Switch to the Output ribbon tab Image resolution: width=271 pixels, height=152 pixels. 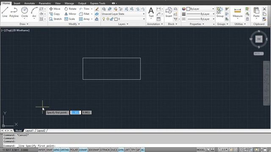pyautogui.click(x=82, y=3)
